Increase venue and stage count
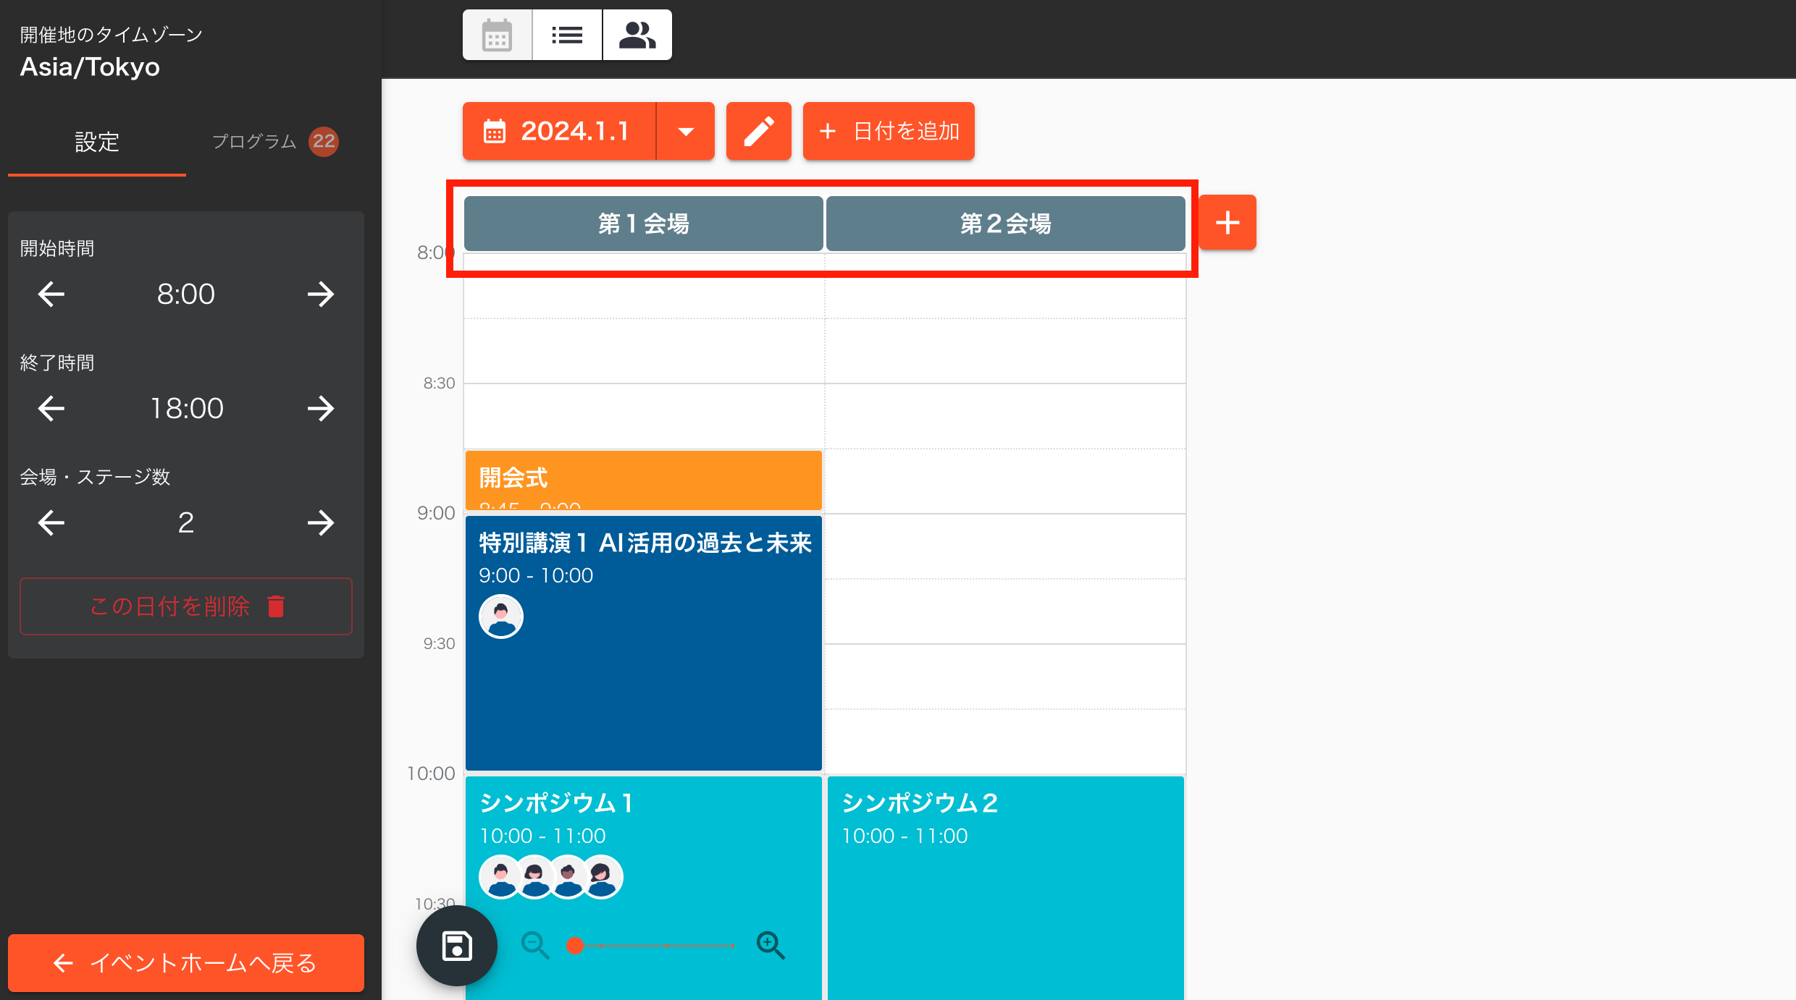Image resolution: width=1796 pixels, height=1000 pixels. (320, 522)
